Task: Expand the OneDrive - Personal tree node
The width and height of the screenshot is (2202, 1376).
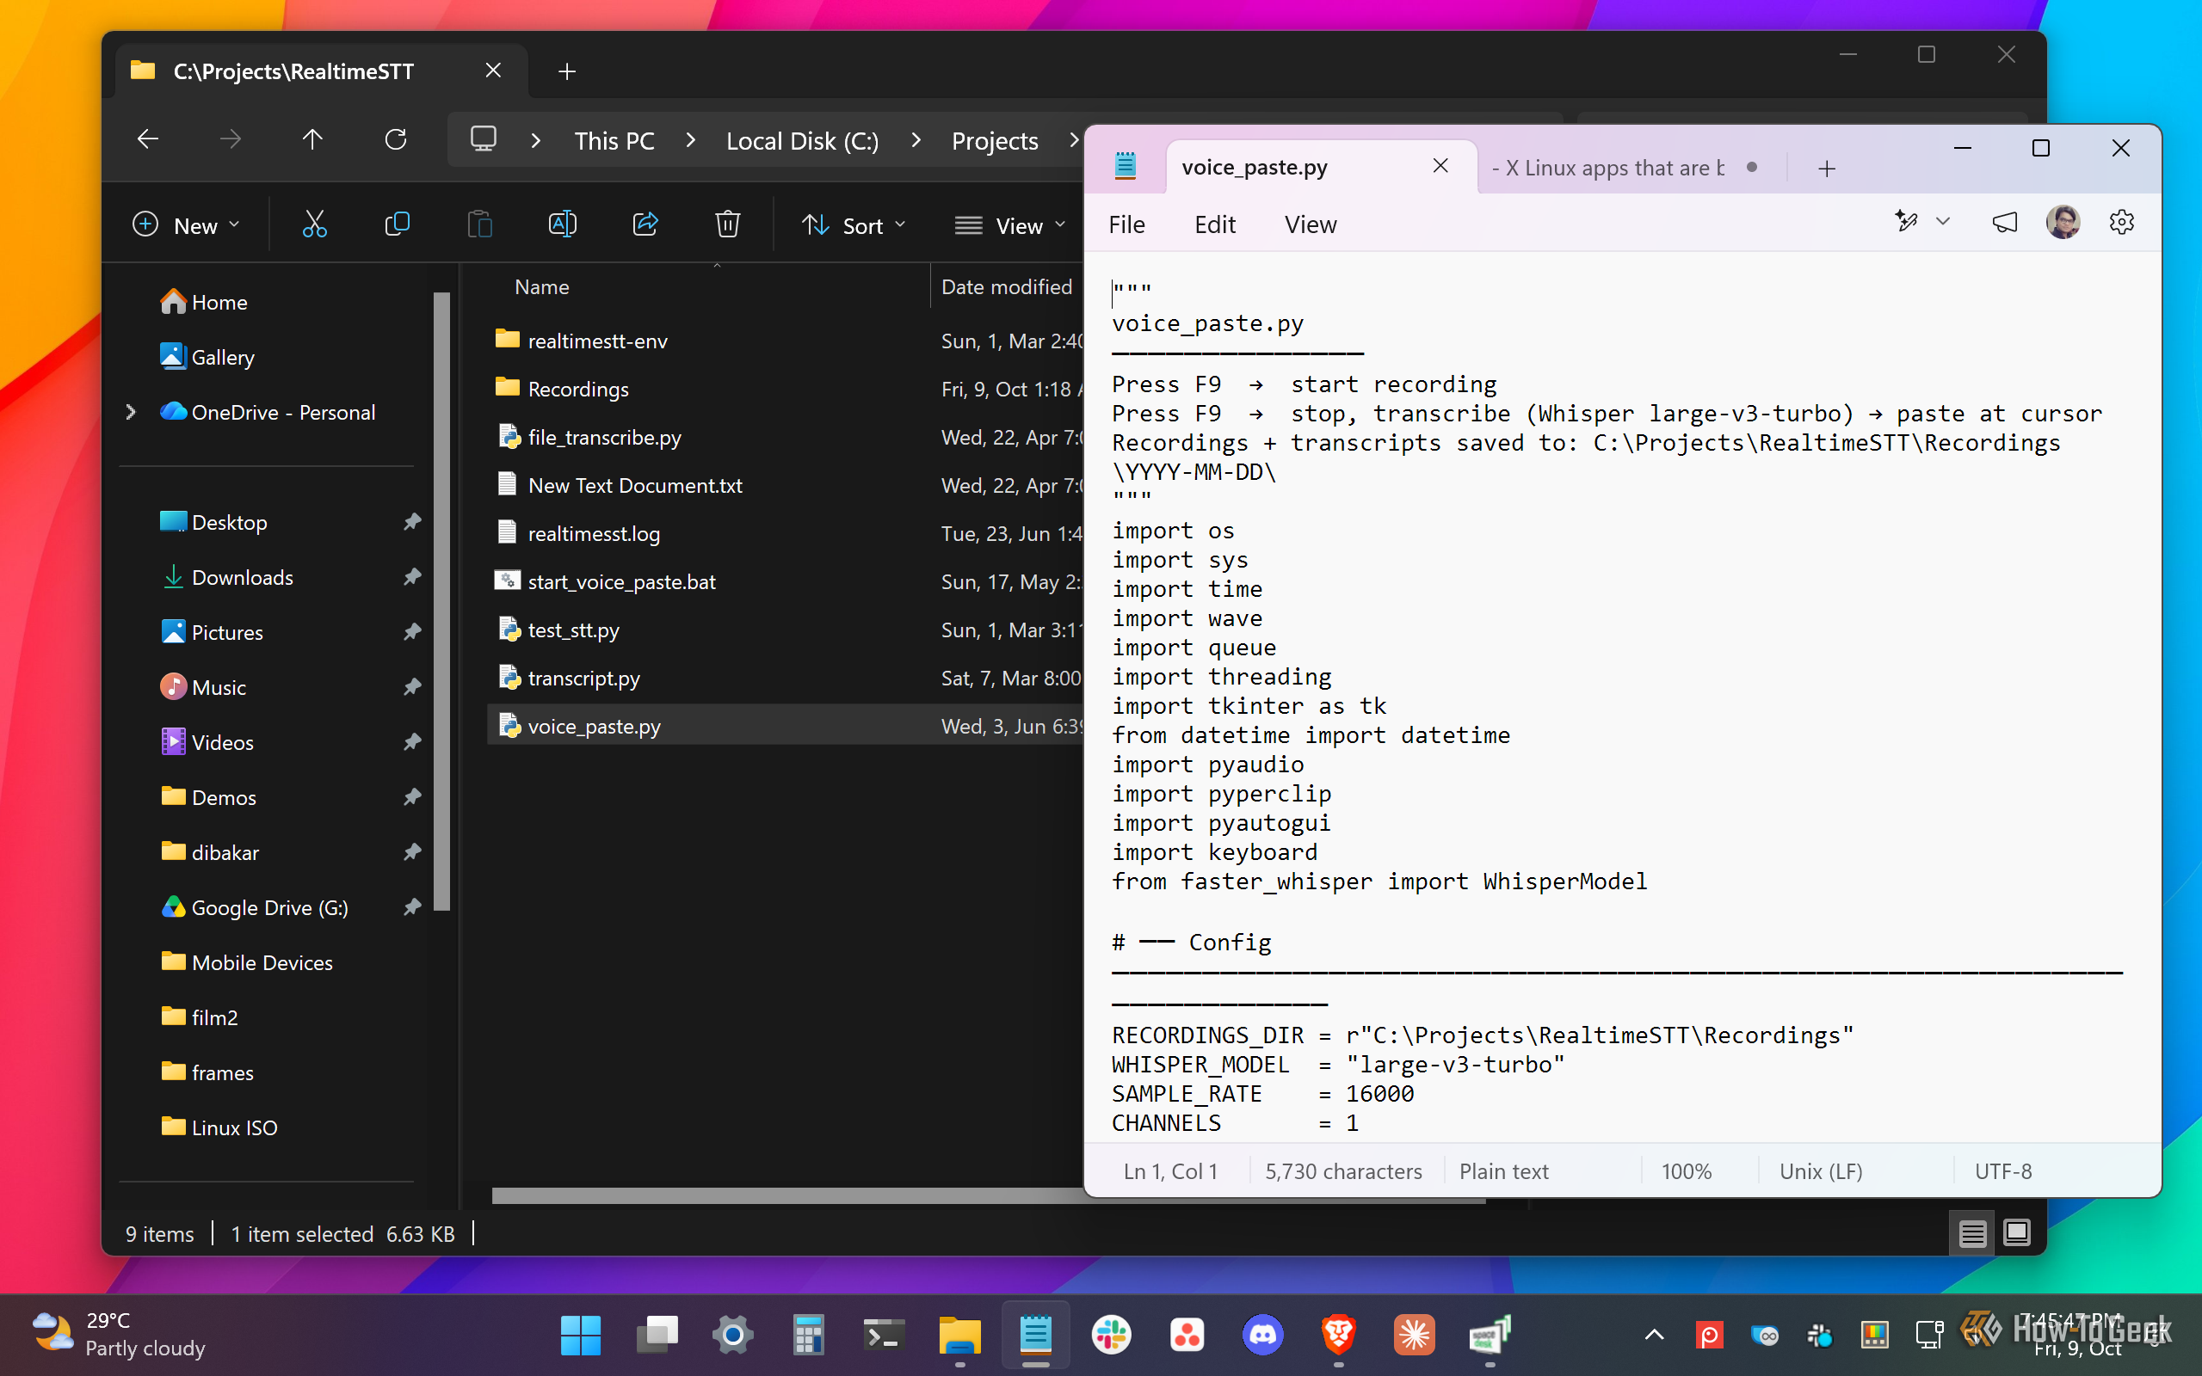Action: [130, 412]
